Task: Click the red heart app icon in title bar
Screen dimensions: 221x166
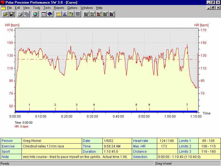Action: pos(2,2)
